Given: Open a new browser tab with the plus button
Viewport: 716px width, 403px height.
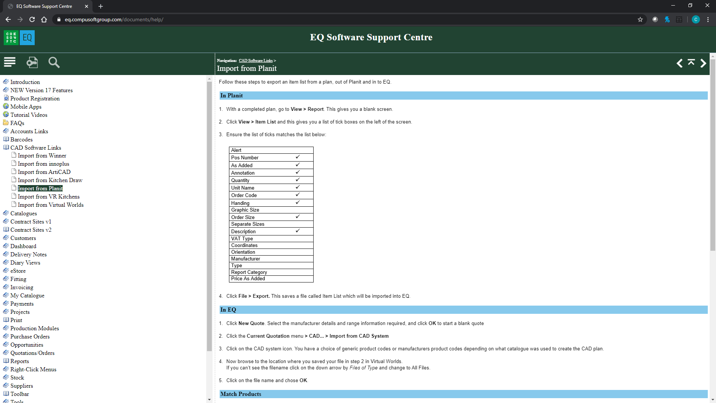Looking at the screenshot, I should pyautogui.click(x=100, y=6).
